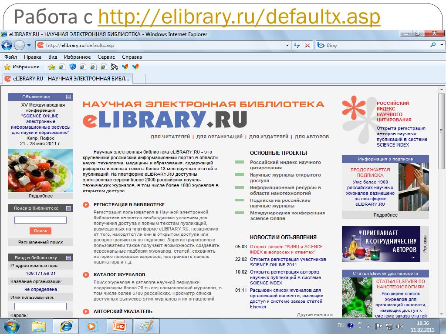Open the ДЛЯ ОРГАНИЗАЦИЙ section
The height and width of the screenshot is (334, 446).
[x=220, y=137]
